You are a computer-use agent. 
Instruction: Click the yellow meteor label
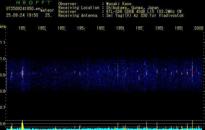click(x=48, y=10)
